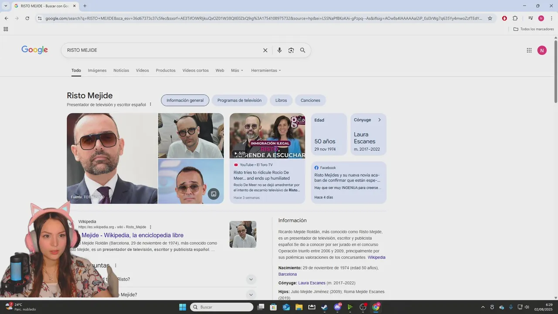Screen dimensions: 558x314
Task: Click the browser address bar URL
Action: (x=264, y=18)
